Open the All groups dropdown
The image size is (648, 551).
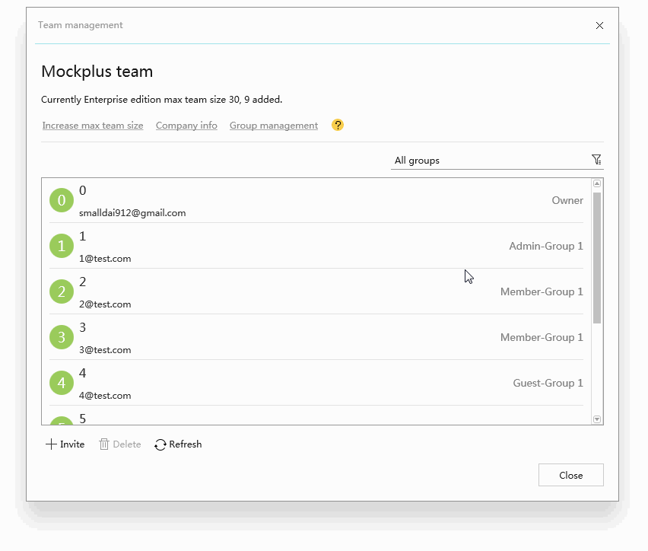pyautogui.click(x=497, y=161)
